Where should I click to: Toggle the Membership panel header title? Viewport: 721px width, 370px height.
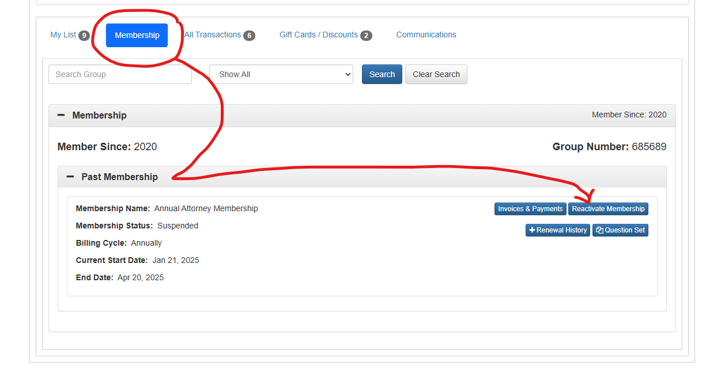tap(99, 115)
